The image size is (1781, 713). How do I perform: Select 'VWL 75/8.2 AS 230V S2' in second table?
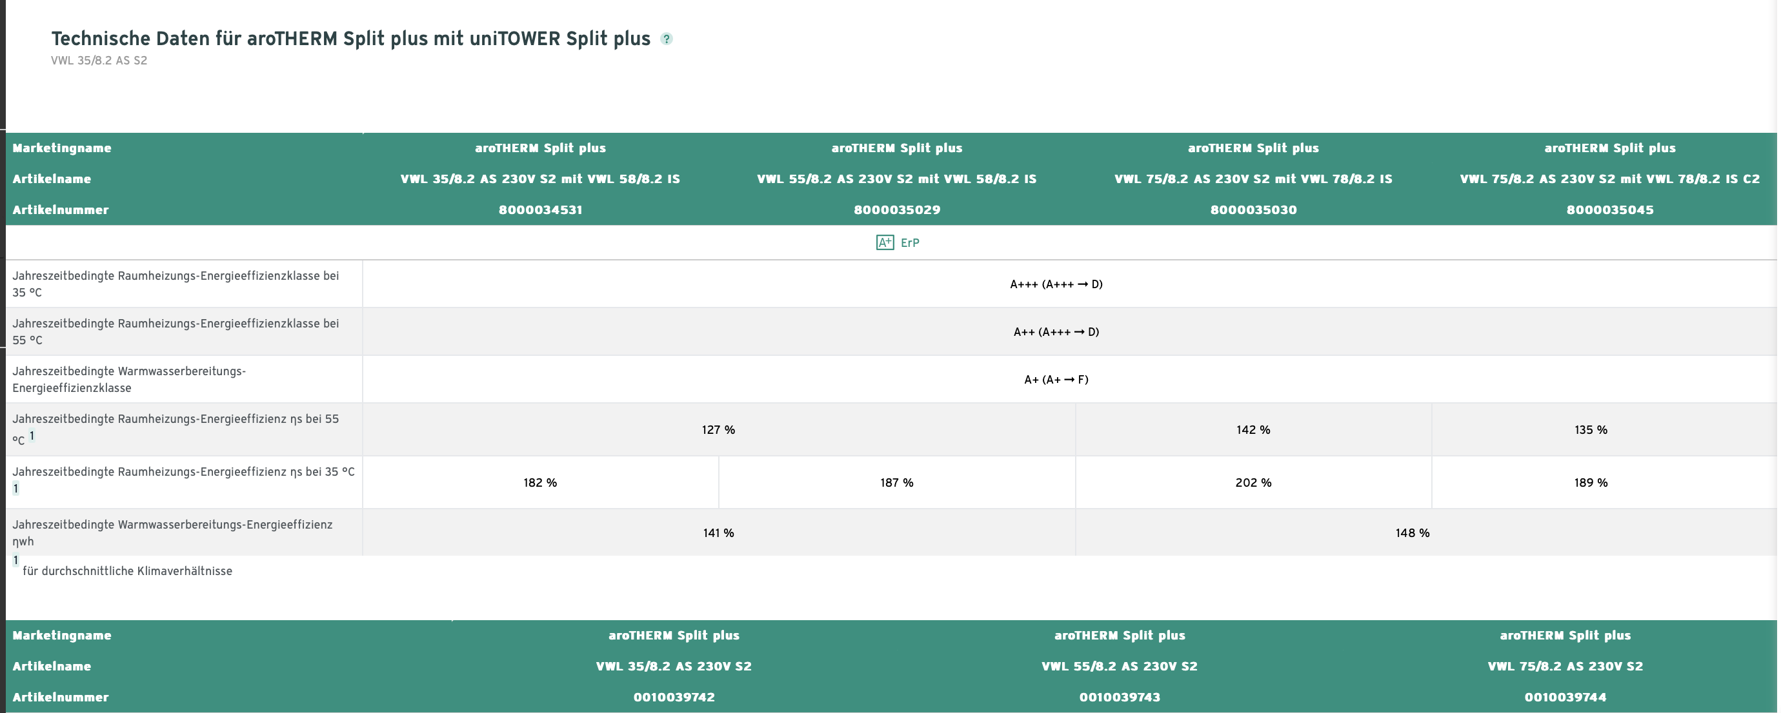(1565, 667)
